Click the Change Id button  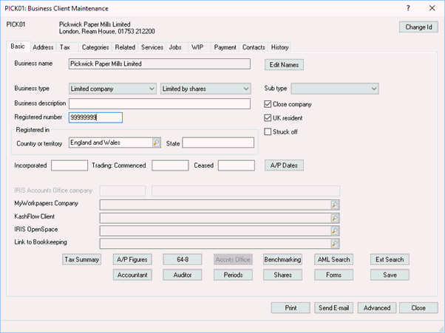point(418,27)
